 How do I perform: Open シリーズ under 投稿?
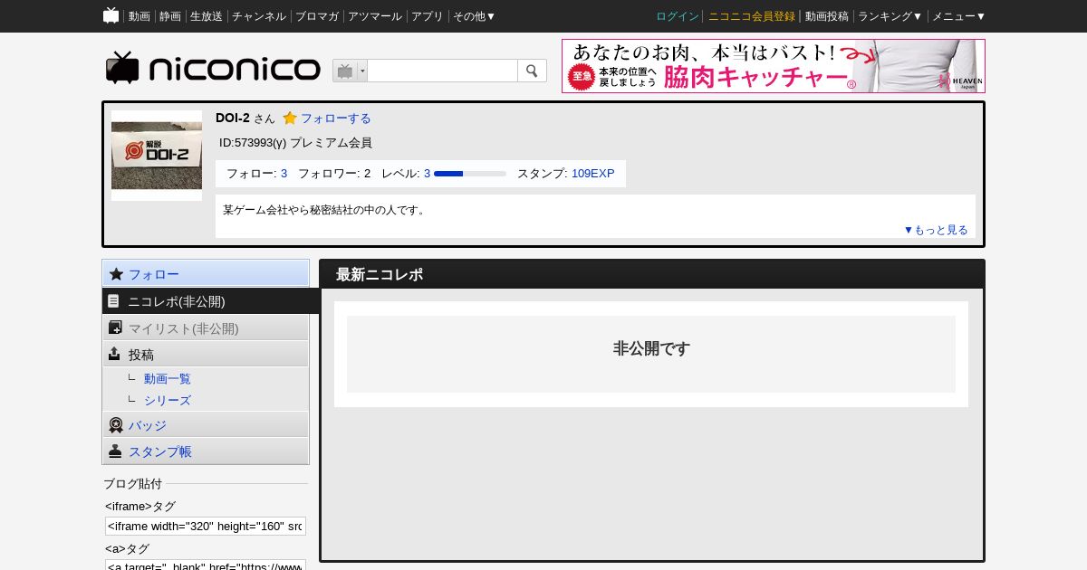(x=168, y=401)
